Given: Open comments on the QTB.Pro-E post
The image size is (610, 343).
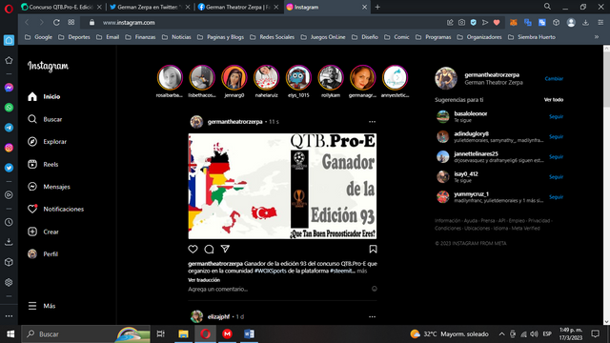Looking at the screenshot, I should [x=209, y=249].
